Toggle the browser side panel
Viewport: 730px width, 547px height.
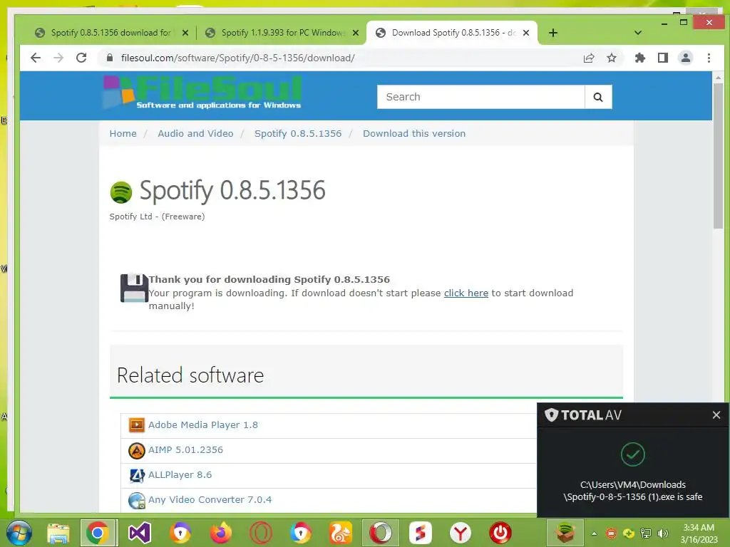[x=663, y=58]
